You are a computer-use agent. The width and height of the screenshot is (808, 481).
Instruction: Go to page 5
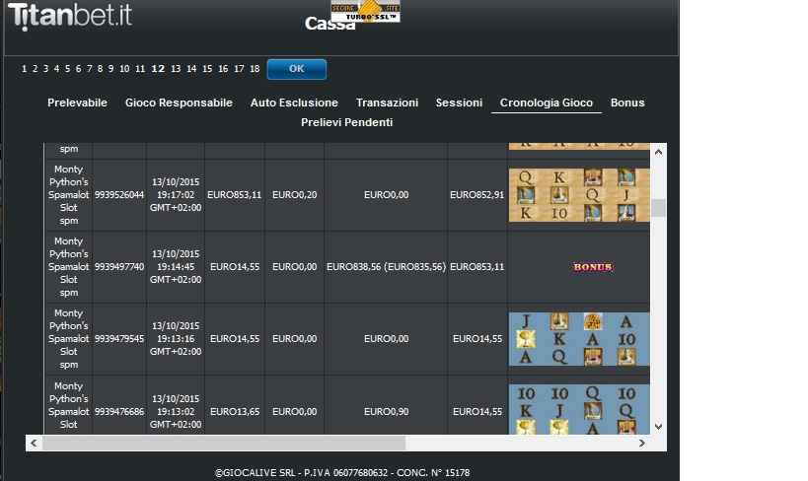click(67, 68)
